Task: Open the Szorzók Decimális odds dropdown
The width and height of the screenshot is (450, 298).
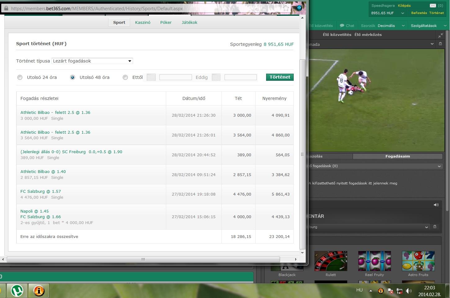Action: (x=383, y=26)
